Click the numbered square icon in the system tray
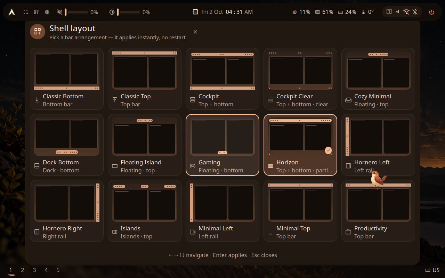445x278 pixels. 389,12
